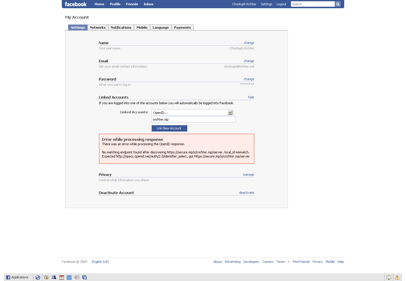Open the blue ff app icon in bottom bar
The image size is (406, 281).
click(x=69, y=277)
